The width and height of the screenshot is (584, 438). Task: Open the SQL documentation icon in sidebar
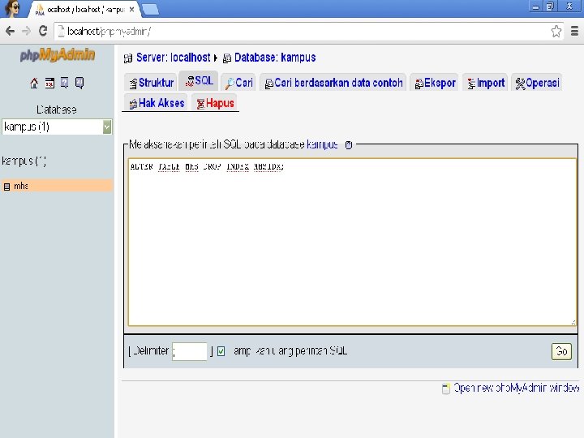[x=79, y=83]
